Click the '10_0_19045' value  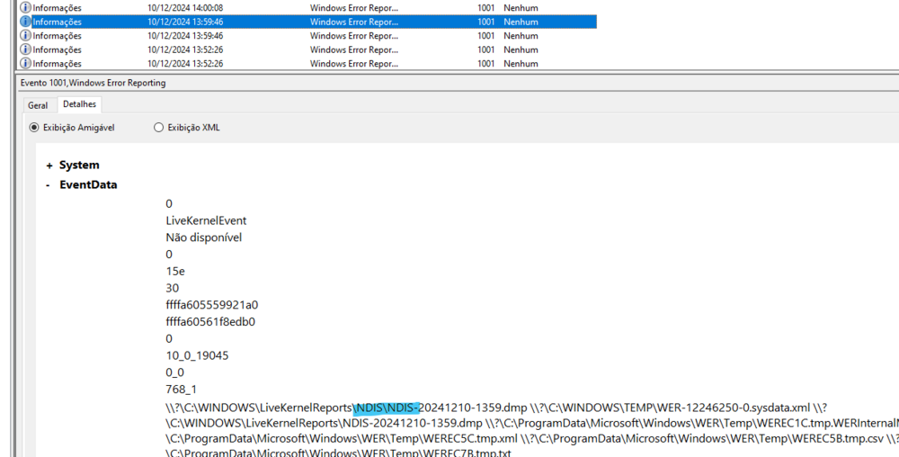tap(197, 355)
